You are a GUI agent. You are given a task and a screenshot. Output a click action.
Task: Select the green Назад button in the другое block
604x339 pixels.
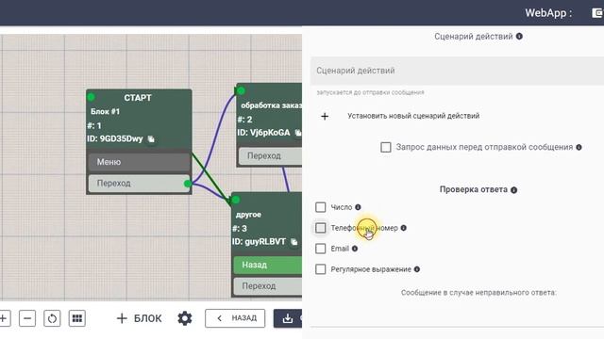(268, 265)
